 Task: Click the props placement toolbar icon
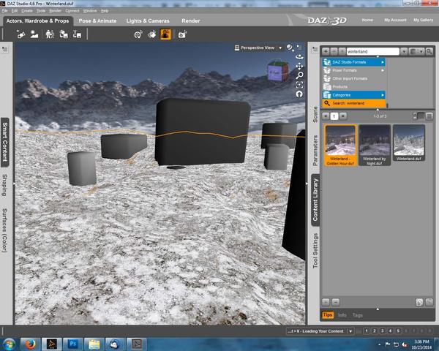click(77, 34)
